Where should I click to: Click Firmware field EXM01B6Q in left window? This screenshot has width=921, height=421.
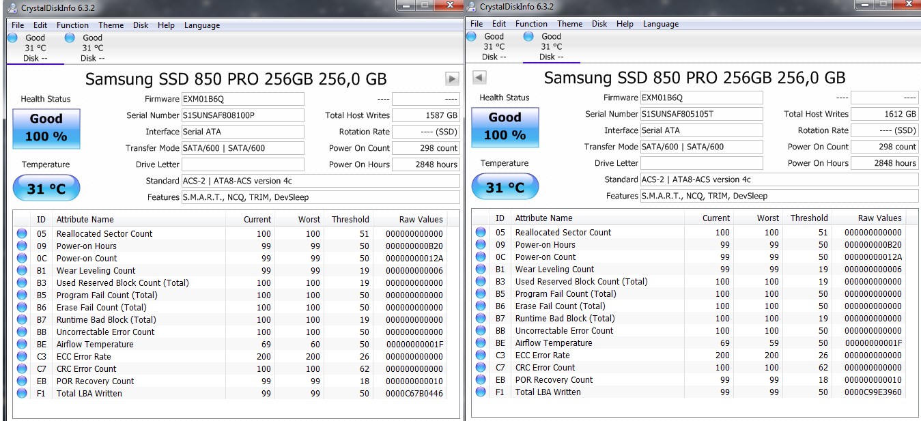[242, 99]
